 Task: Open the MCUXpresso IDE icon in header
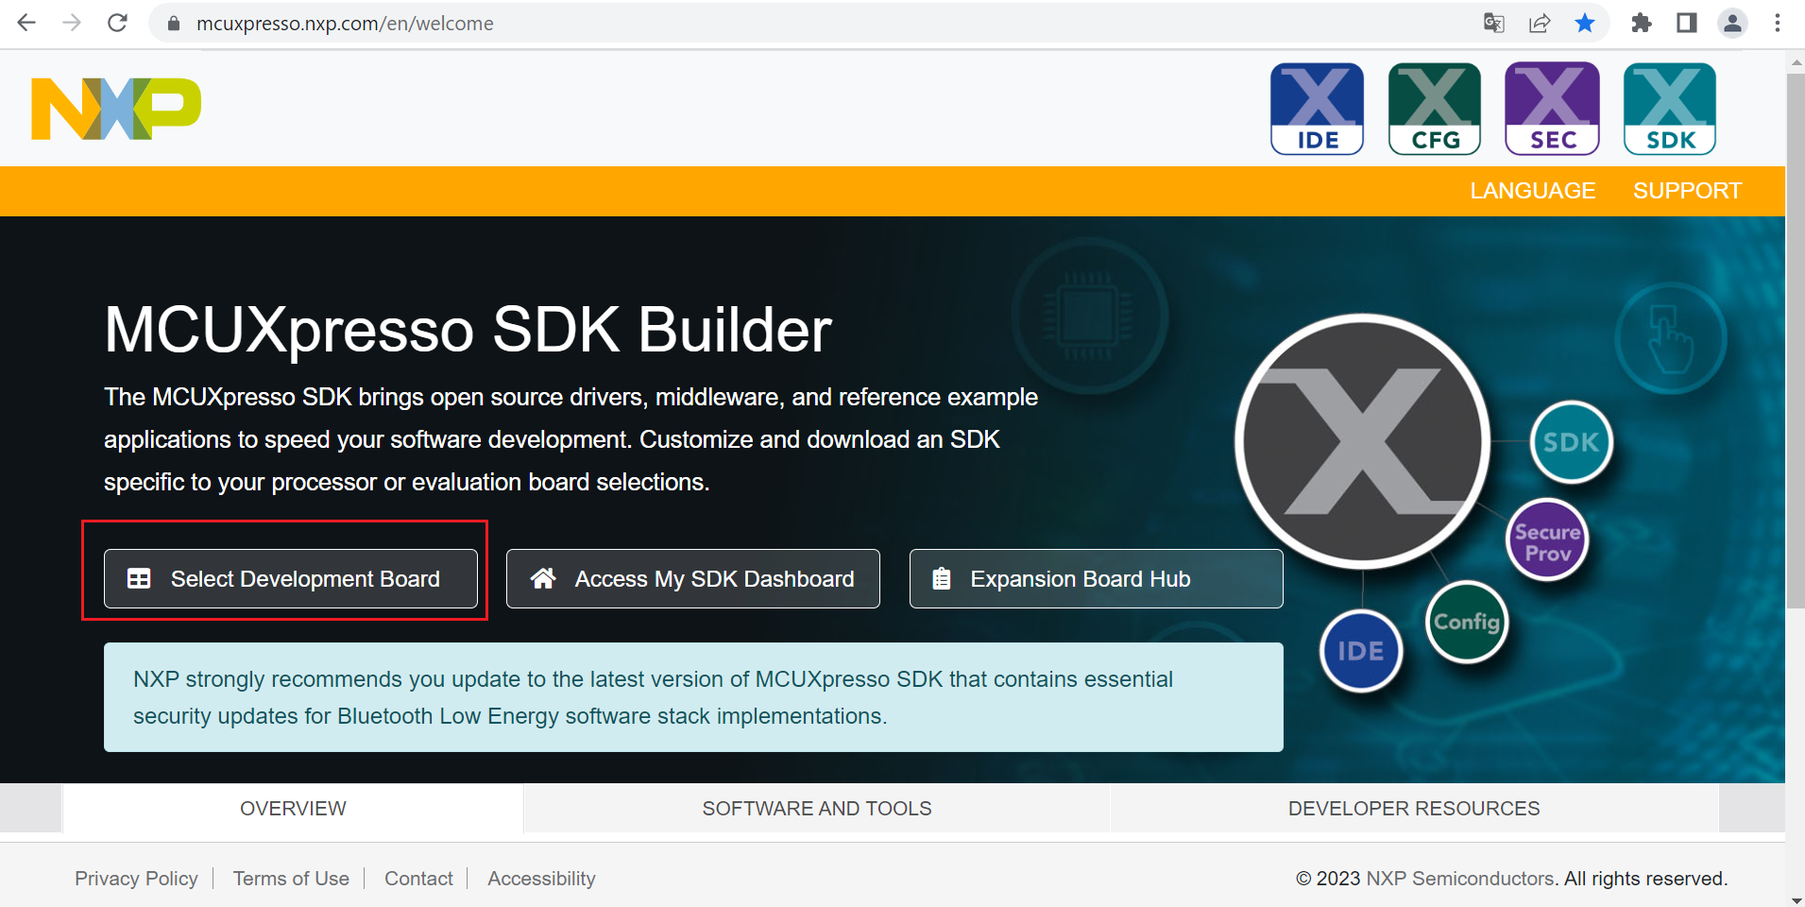coord(1317,109)
